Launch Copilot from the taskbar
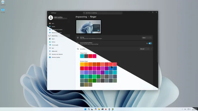The width and height of the screenshot is (198, 111). click(96, 109)
